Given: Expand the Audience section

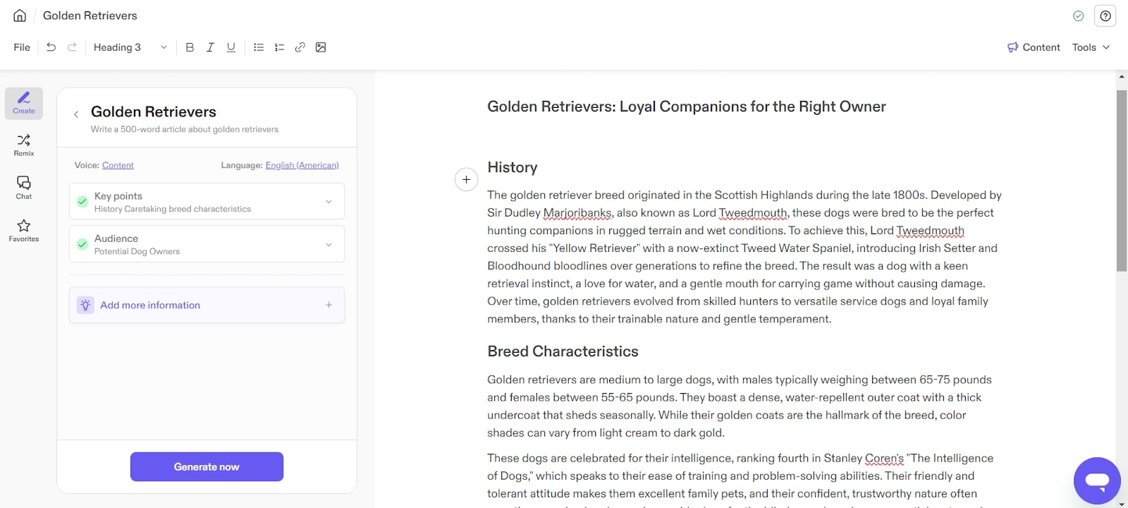Looking at the screenshot, I should point(329,244).
